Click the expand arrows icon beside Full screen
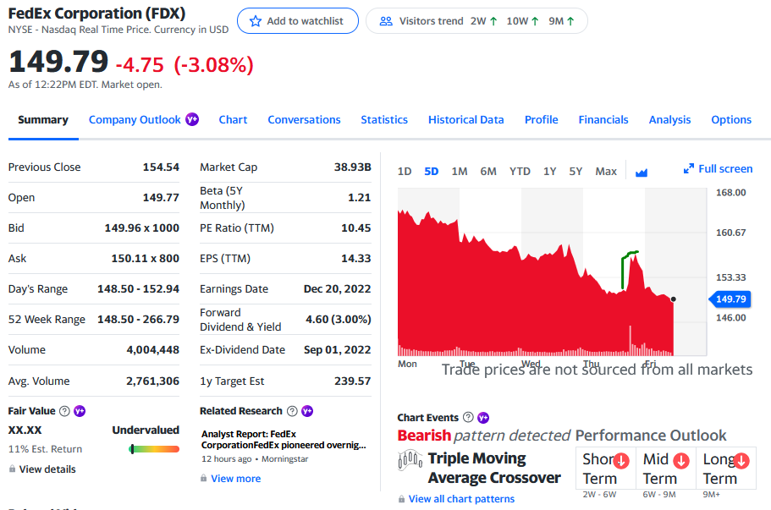 (x=688, y=168)
